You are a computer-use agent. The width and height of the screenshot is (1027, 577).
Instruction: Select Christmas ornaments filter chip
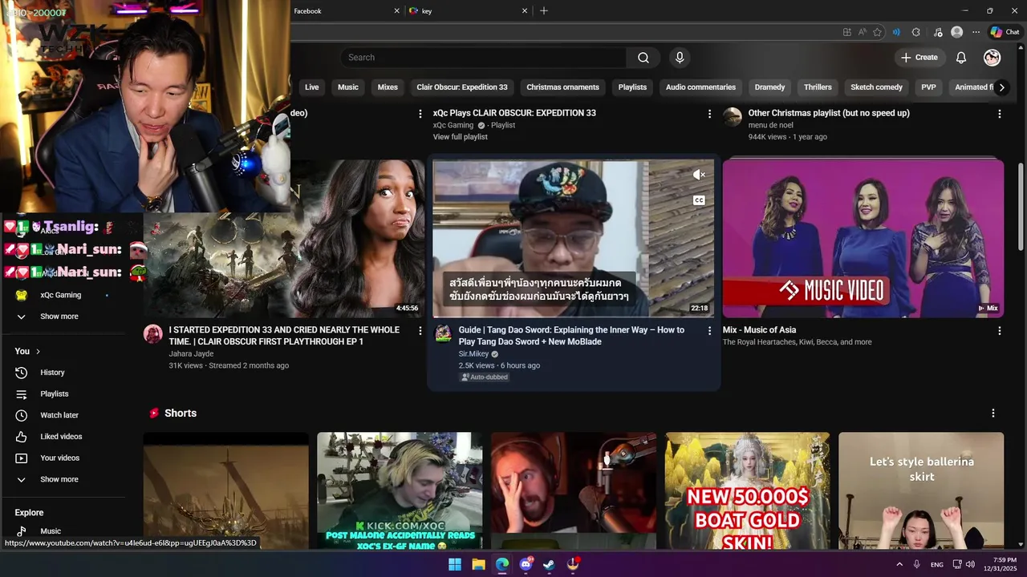click(x=562, y=87)
